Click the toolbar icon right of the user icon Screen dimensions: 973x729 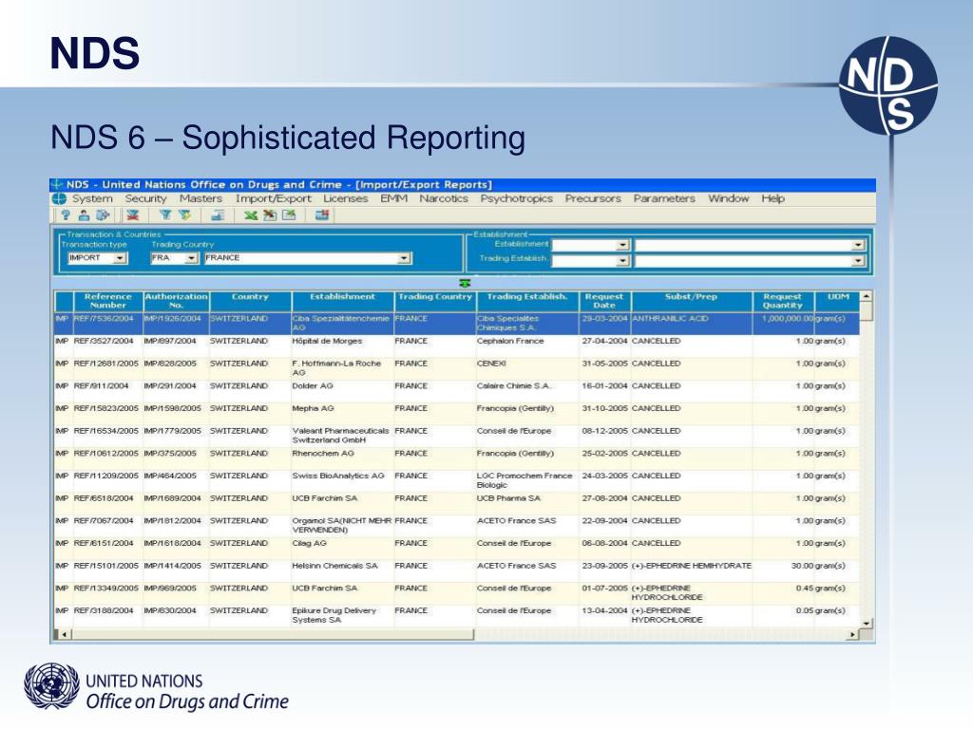tap(103, 215)
